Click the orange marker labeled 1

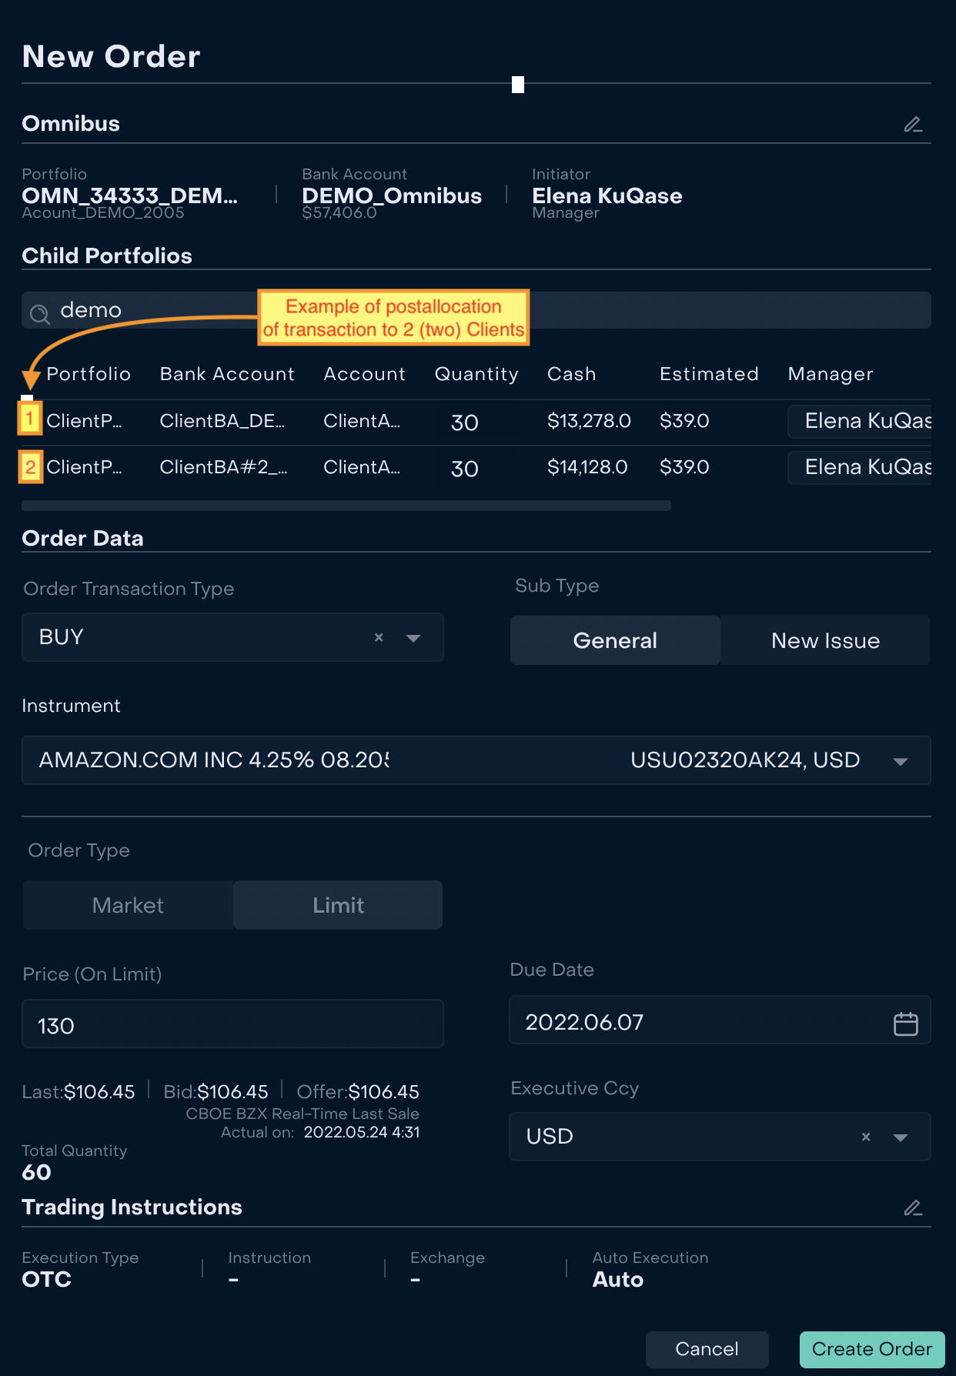[30, 419]
